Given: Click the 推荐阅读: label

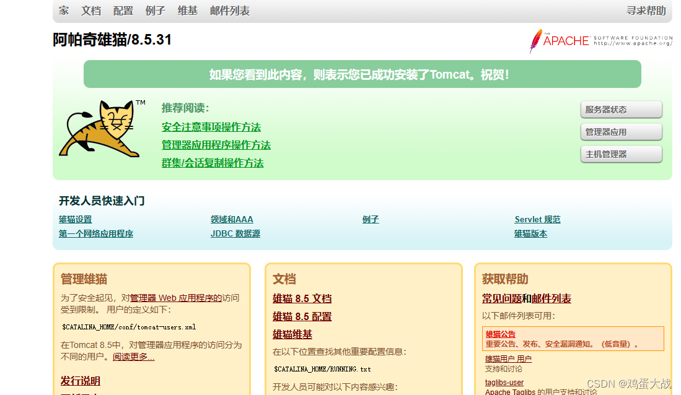Looking at the screenshot, I should coord(185,108).
